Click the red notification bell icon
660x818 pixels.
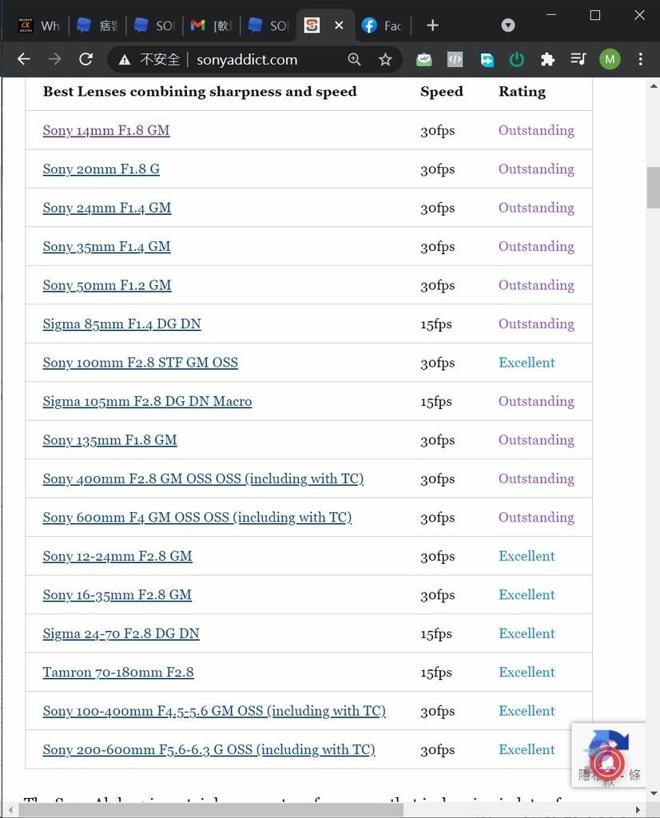(x=609, y=765)
